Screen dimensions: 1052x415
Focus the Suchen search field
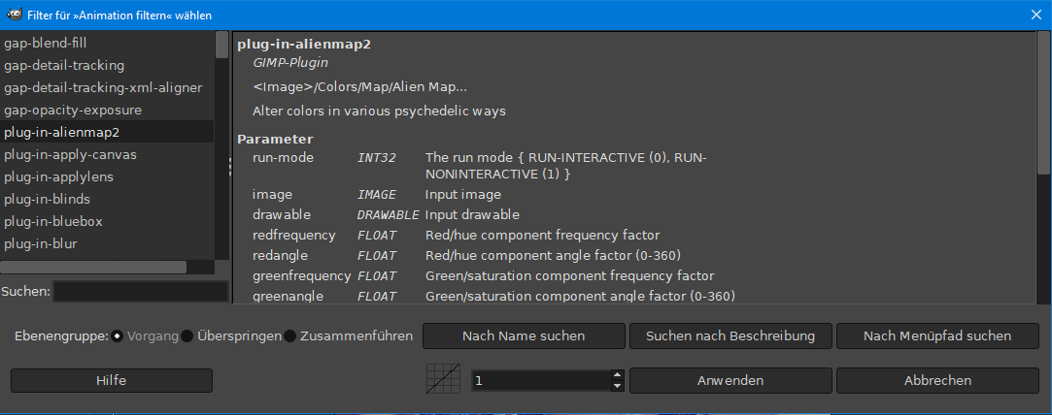click(141, 292)
